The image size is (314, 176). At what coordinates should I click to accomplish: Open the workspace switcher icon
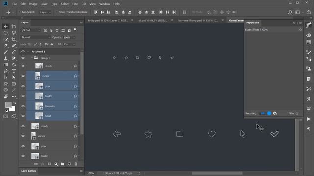298,12
